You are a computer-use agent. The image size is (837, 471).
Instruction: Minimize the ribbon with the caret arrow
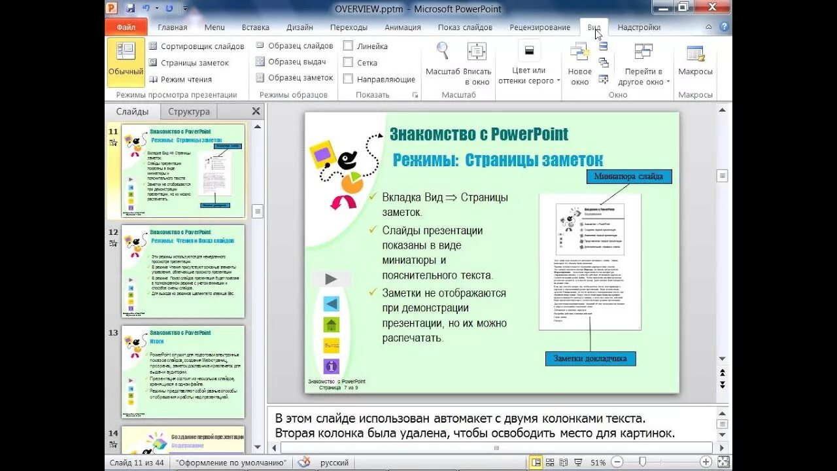[x=709, y=27]
